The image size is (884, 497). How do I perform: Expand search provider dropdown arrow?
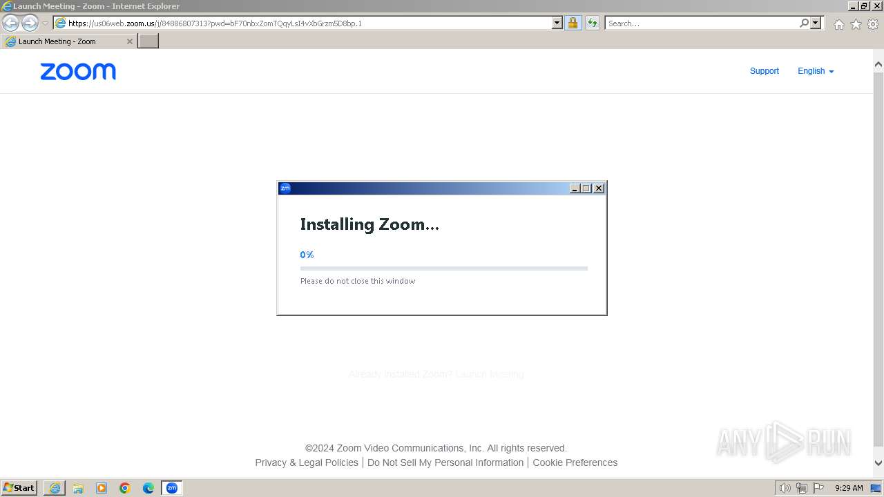pos(816,23)
